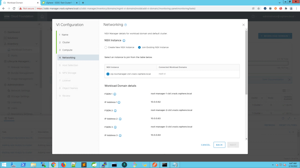
Task: Expand the Tasks panel to full size
Action: [x=289, y=118]
